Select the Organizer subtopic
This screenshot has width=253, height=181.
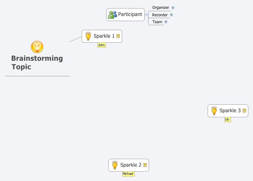(x=160, y=8)
